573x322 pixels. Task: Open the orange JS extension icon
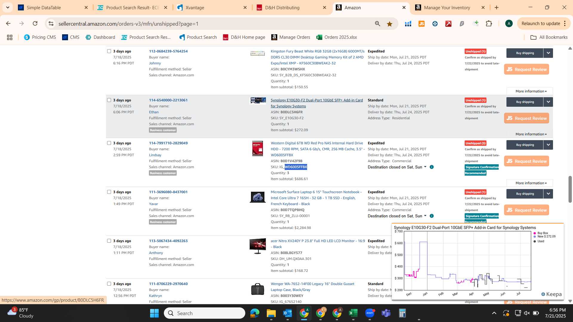(421, 24)
